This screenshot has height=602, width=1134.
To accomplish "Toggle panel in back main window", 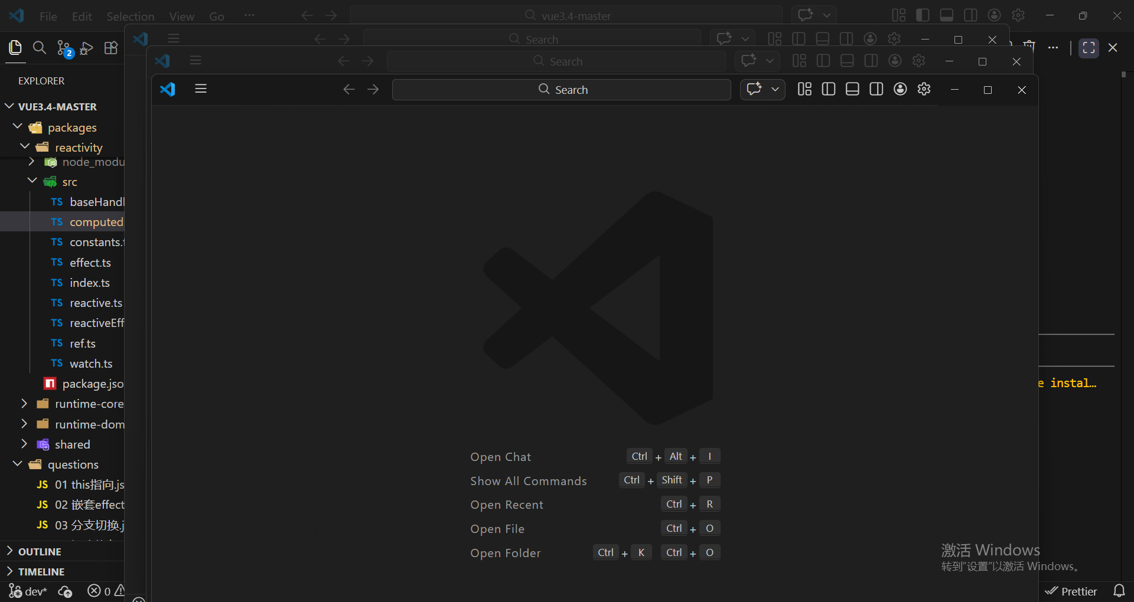I will point(947,15).
